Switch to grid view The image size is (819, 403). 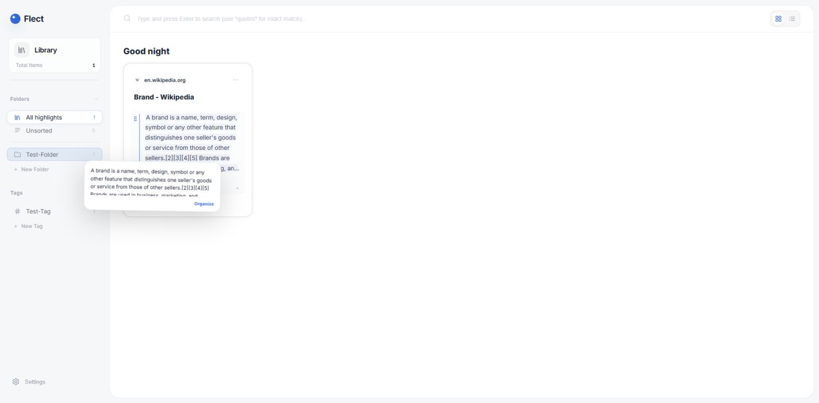click(x=778, y=19)
